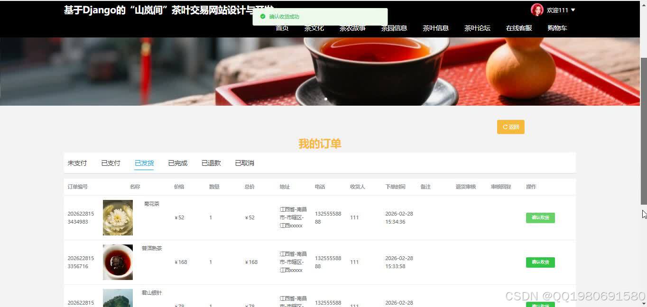647x307 pixels.
Task: Confirm receipt for the 菊花茶 order
Action: point(540,218)
